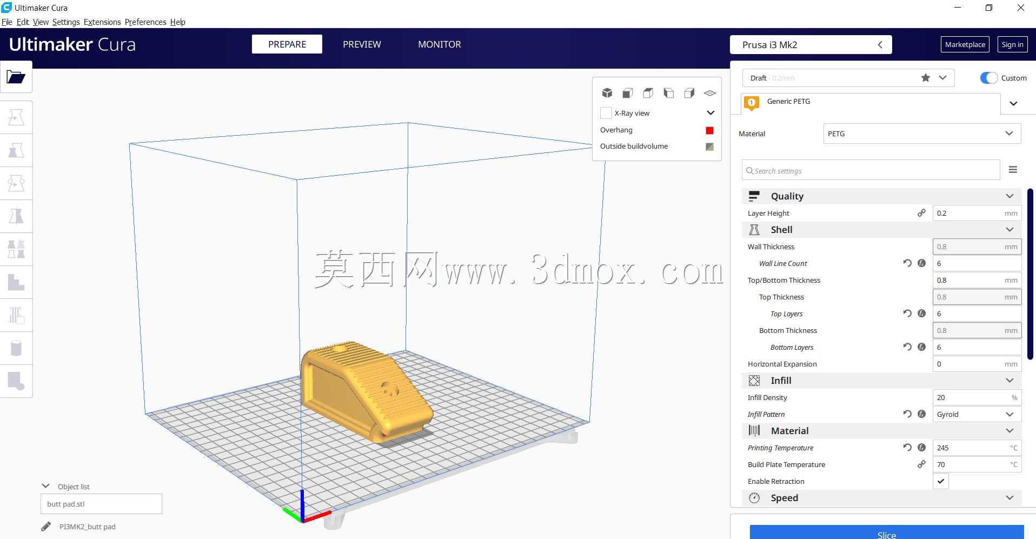Open the Material PETG dropdown
Viewport: 1036px width, 539px height.
(x=922, y=134)
